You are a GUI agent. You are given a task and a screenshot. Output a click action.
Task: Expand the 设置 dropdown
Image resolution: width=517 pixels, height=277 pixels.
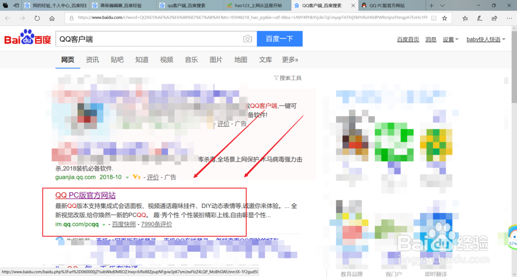(x=450, y=39)
